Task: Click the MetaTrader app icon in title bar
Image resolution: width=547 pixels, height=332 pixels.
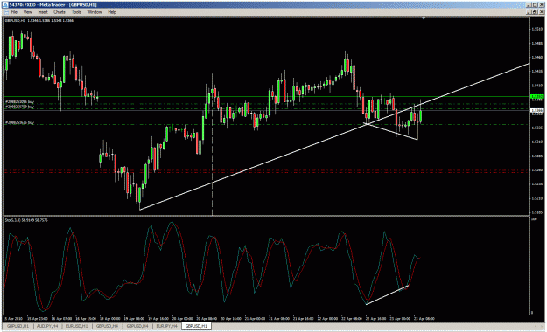Action: (5, 5)
